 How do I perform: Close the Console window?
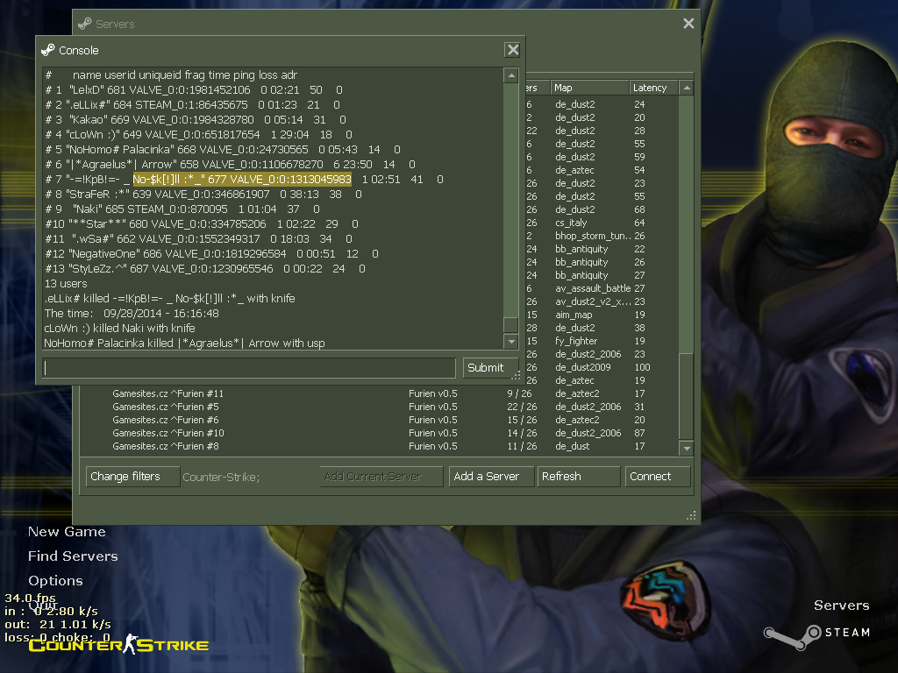click(512, 50)
